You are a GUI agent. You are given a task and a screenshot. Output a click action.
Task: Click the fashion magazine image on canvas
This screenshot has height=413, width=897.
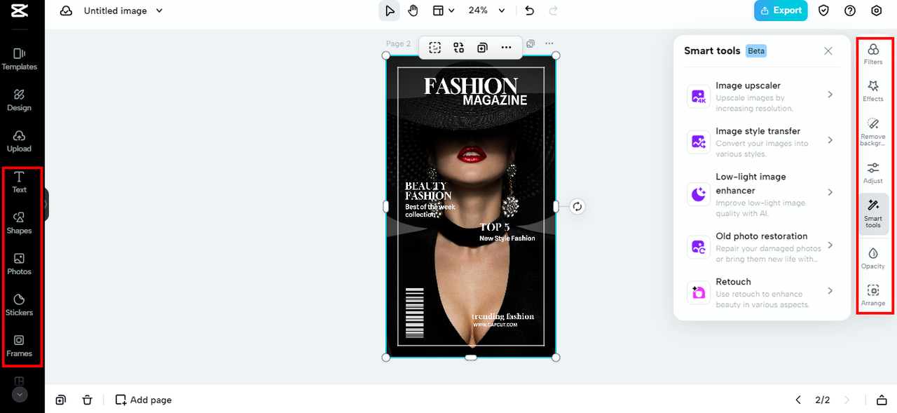click(x=471, y=207)
